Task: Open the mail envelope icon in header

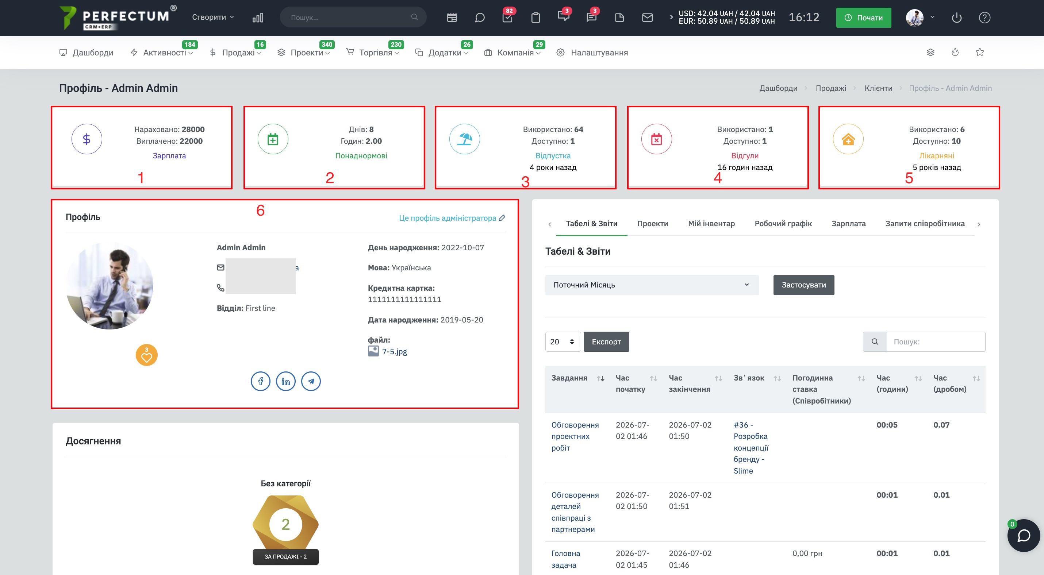Action: [x=647, y=18]
